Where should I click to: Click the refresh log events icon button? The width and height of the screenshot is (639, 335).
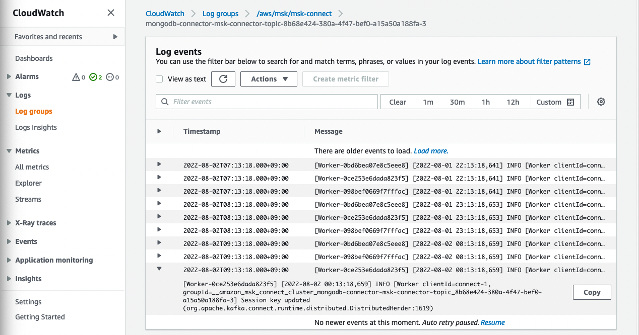(223, 79)
